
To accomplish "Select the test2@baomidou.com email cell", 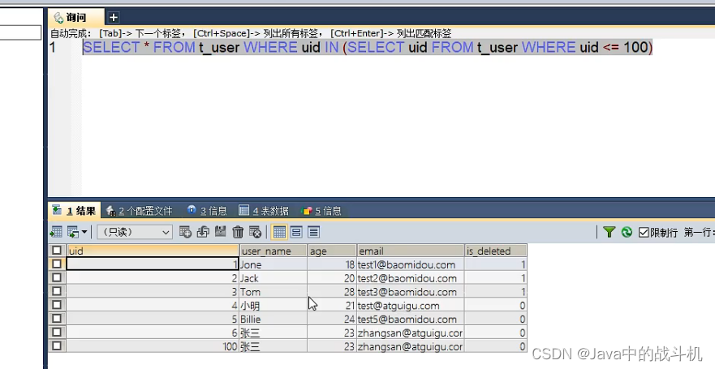I will (411, 278).
